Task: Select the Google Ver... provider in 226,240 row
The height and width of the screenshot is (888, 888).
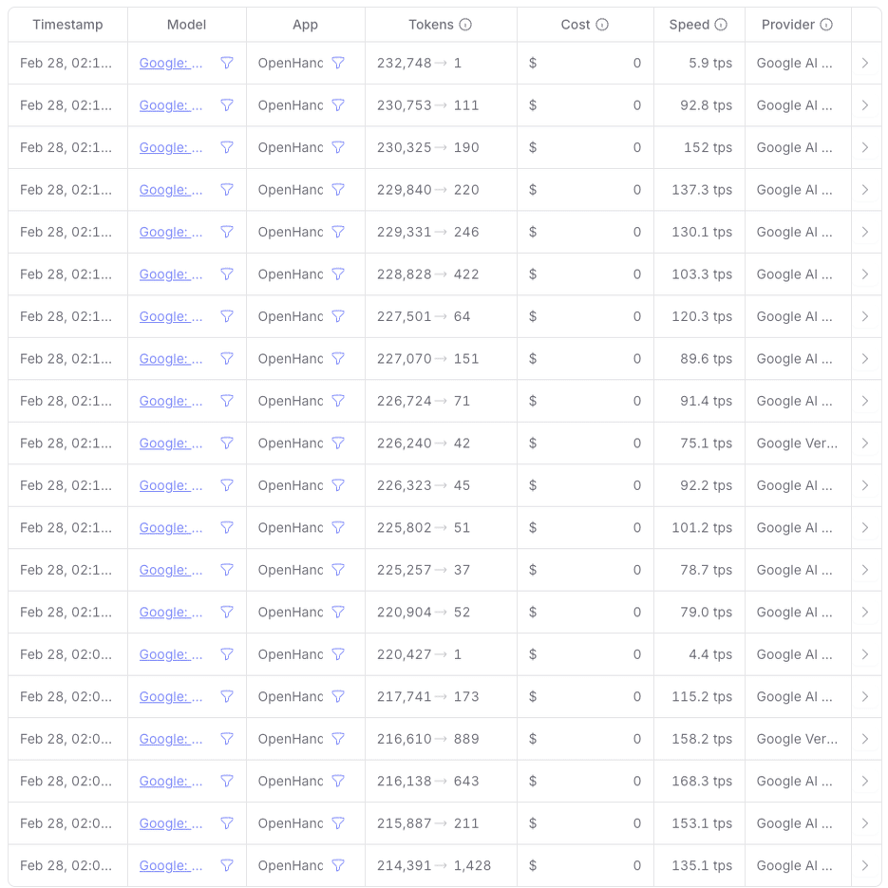Action: [x=797, y=443]
